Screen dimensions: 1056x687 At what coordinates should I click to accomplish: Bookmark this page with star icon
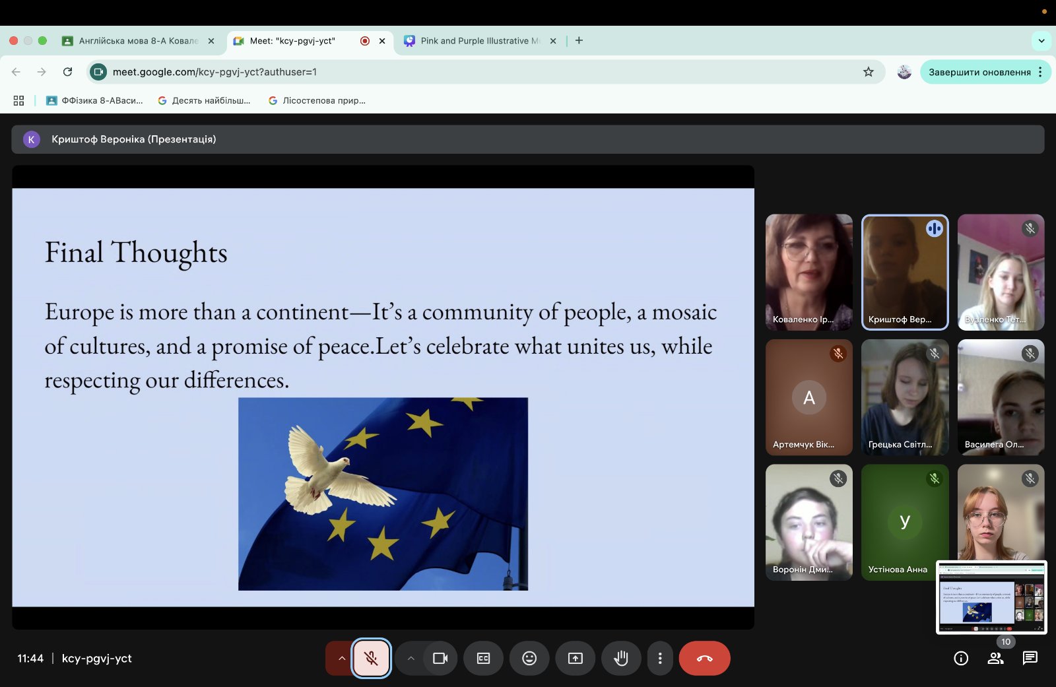pyautogui.click(x=869, y=72)
